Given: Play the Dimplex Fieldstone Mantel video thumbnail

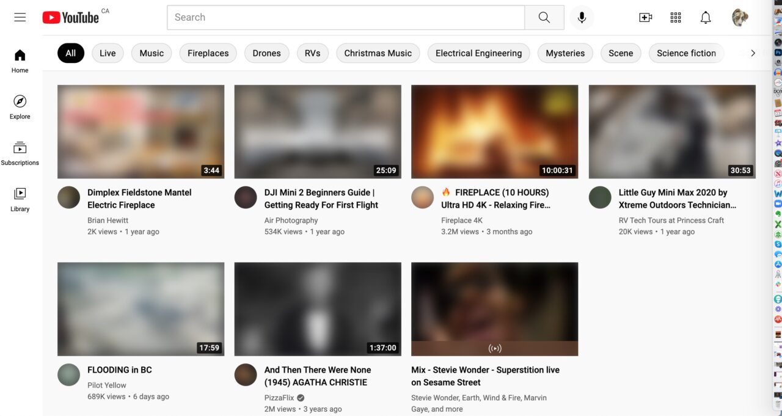Looking at the screenshot, I should [x=141, y=131].
